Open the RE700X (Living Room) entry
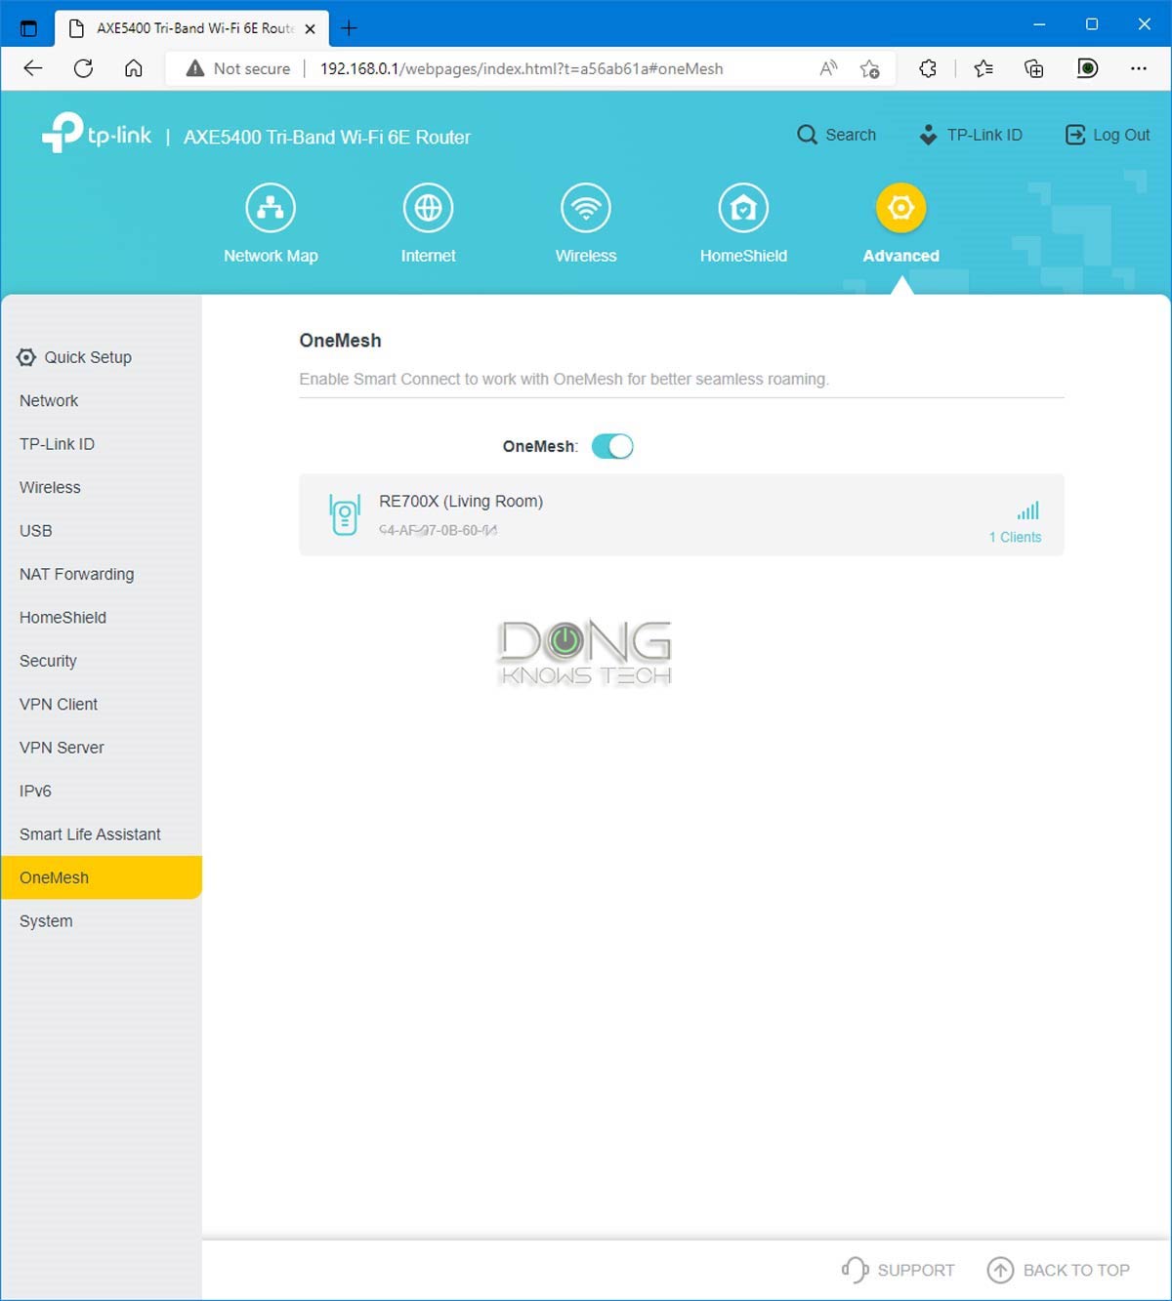Viewport: 1172px width, 1301px height. 681,515
